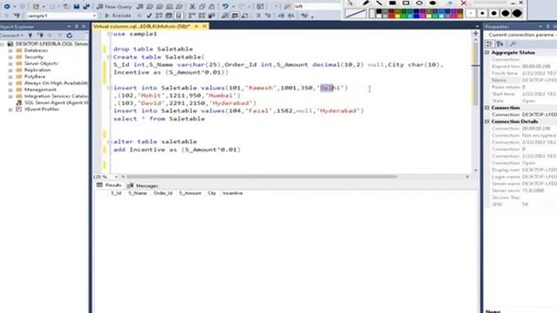Click the S_Amount column header
This screenshot has width=557, height=313.
point(190,193)
